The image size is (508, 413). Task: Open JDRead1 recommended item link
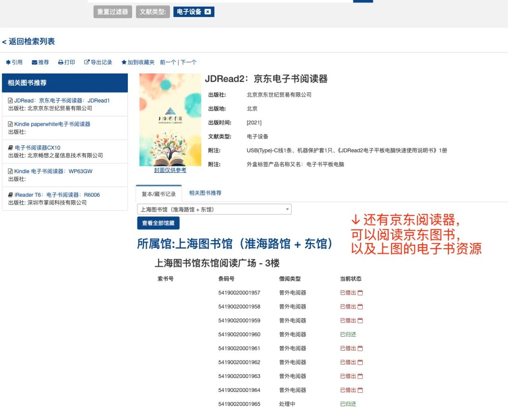point(62,100)
